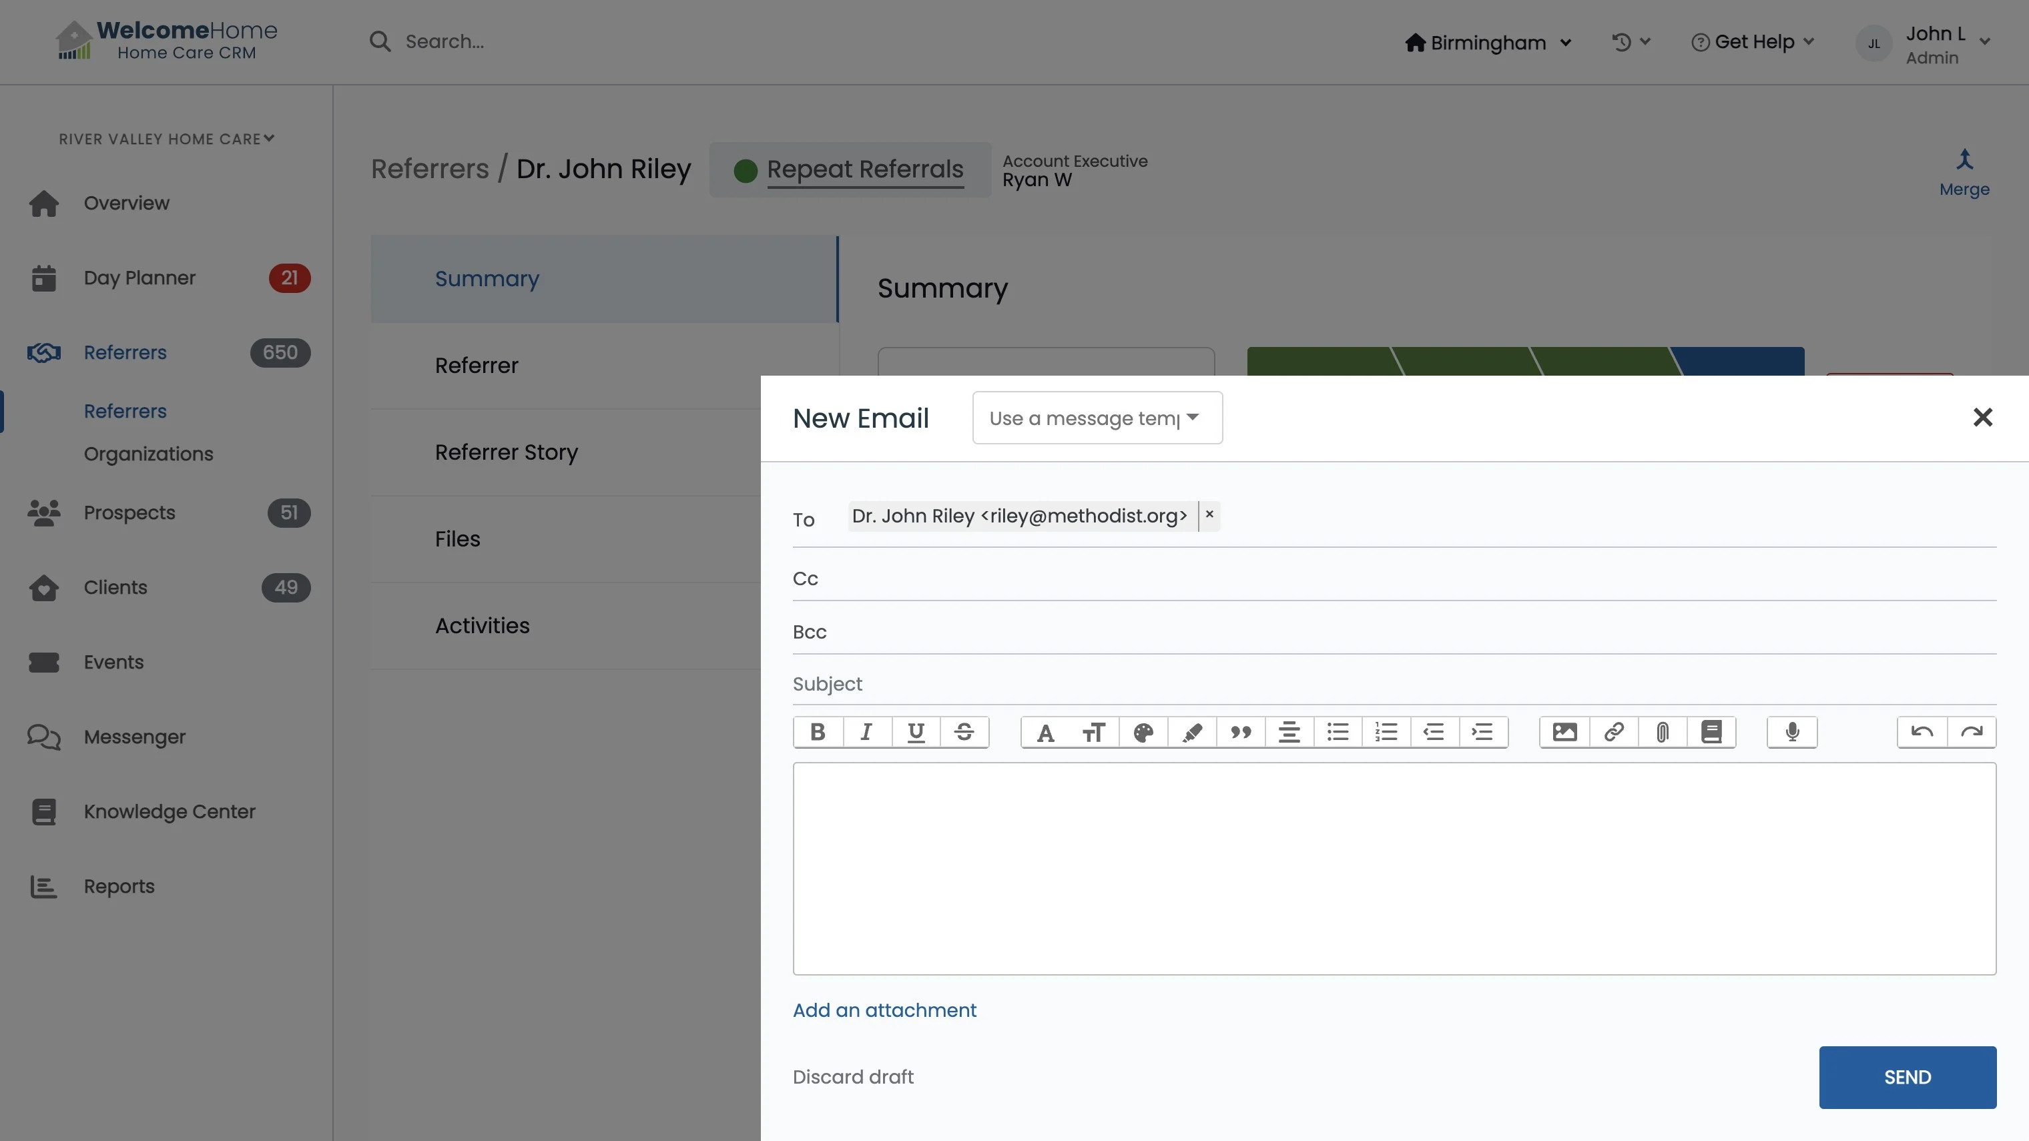Image resolution: width=2029 pixels, height=1141 pixels.
Task: Insert an image into email body
Action: [1564, 733]
